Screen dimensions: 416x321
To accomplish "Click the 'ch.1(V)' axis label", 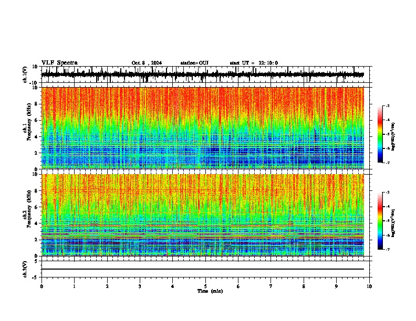I will tap(25, 74).
